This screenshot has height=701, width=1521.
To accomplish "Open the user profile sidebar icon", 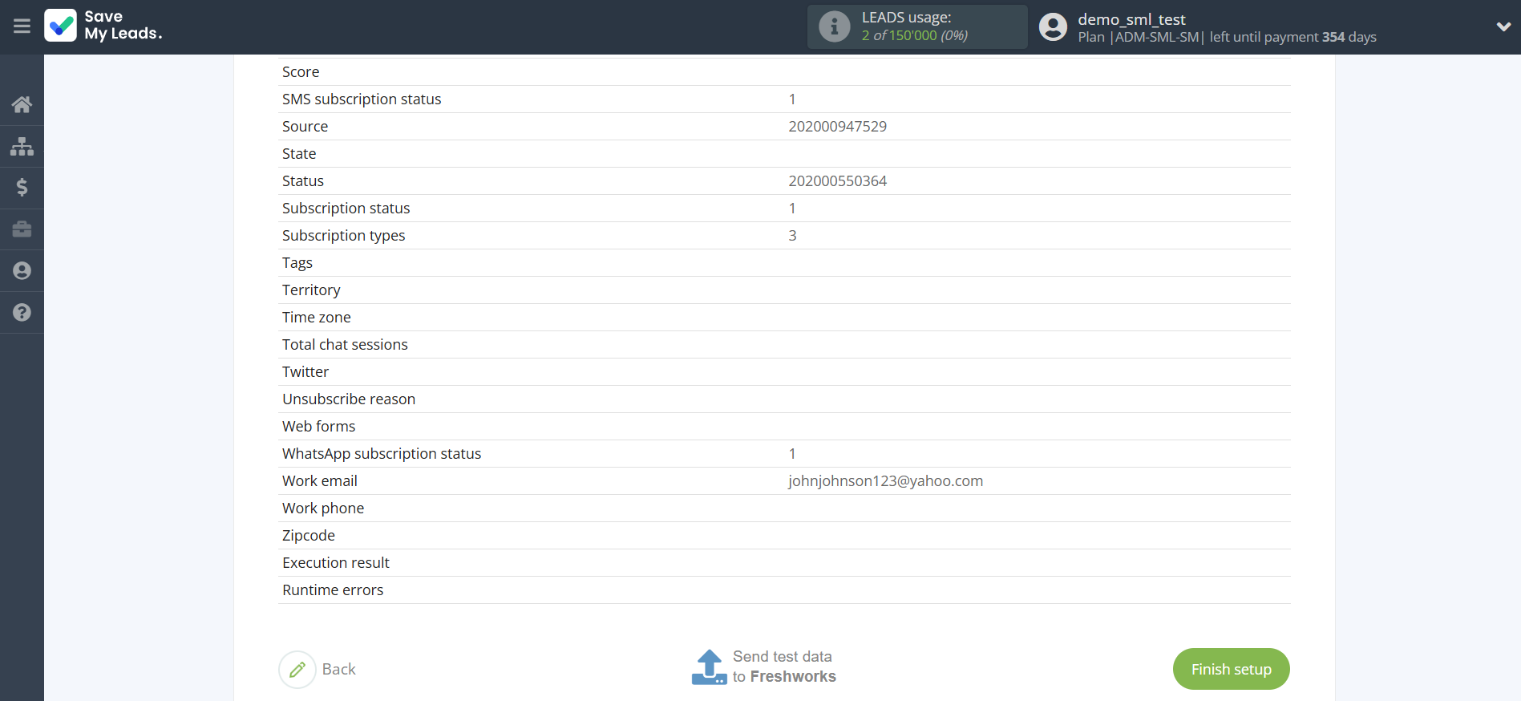I will tap(22, 271).
